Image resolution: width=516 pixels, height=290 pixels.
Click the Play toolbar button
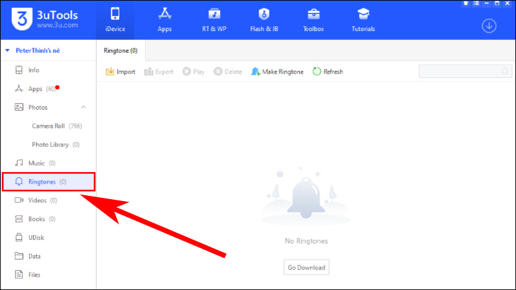[194, 72]
